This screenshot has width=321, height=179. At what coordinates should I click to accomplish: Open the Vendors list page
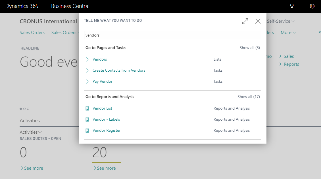(100, 59)
